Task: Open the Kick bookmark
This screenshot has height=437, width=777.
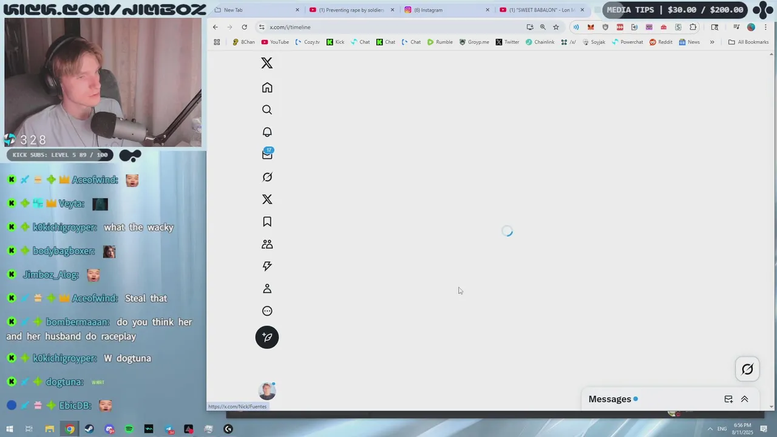Action: (335, 42)
